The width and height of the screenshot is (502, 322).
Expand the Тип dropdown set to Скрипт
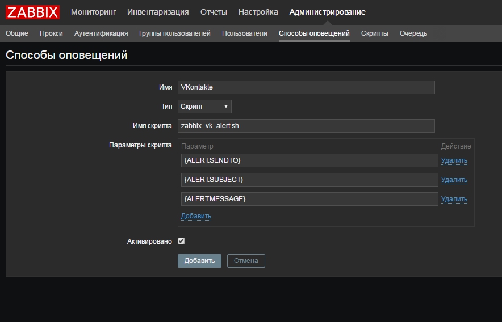click(204, 107)
